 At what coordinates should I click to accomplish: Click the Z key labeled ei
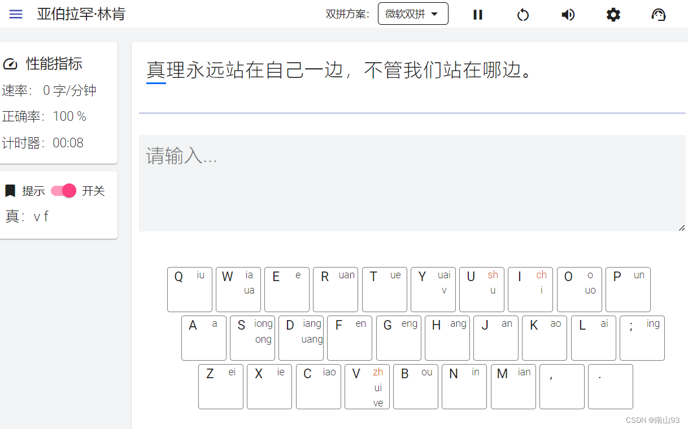221,387
